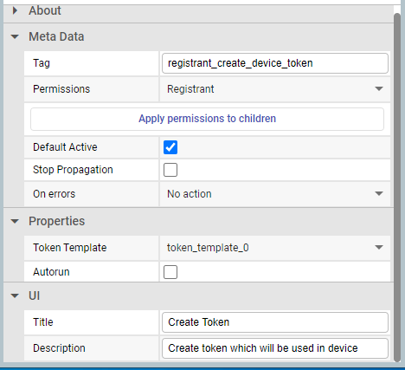Viewport: 405px width, 370px height.
Task: Open the On errors dropdown arrow
Action: click(x=379, y=193)
